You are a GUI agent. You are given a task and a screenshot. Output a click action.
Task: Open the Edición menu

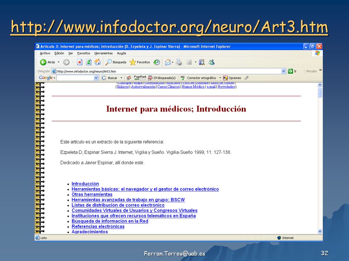[59, 53]
